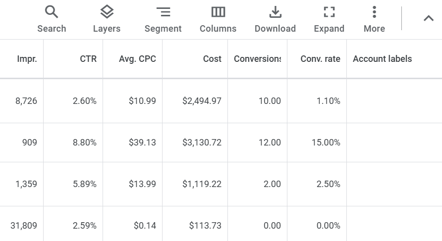The height and width of the screenshot is (241, 442).
Task: Select the 8,726 impressions cell
Action: 22,101
